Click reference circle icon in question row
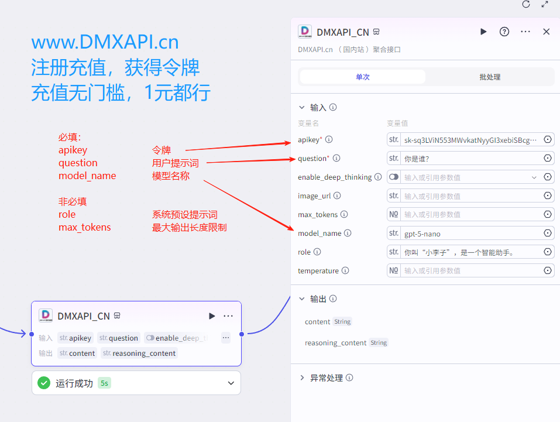Viewport: 560px width, 422px height. point(548,158)
